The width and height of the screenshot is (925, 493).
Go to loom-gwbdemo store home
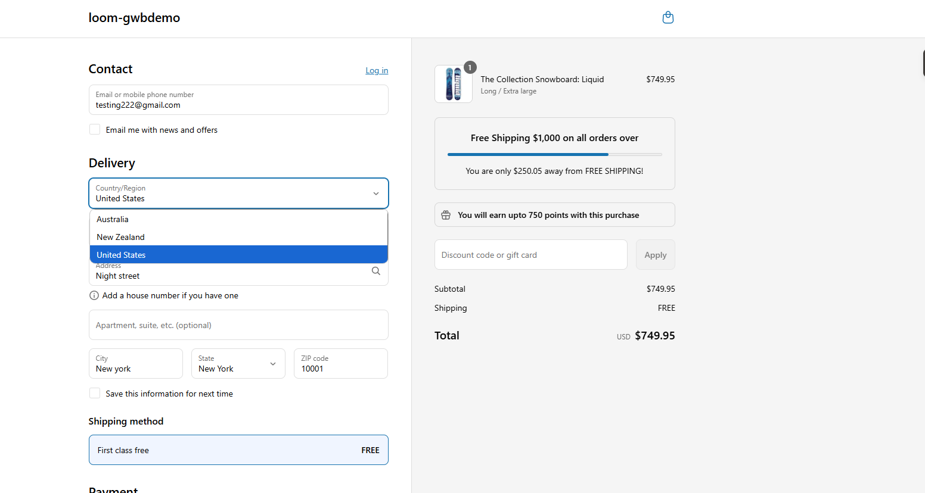click(x=134, y=18)
